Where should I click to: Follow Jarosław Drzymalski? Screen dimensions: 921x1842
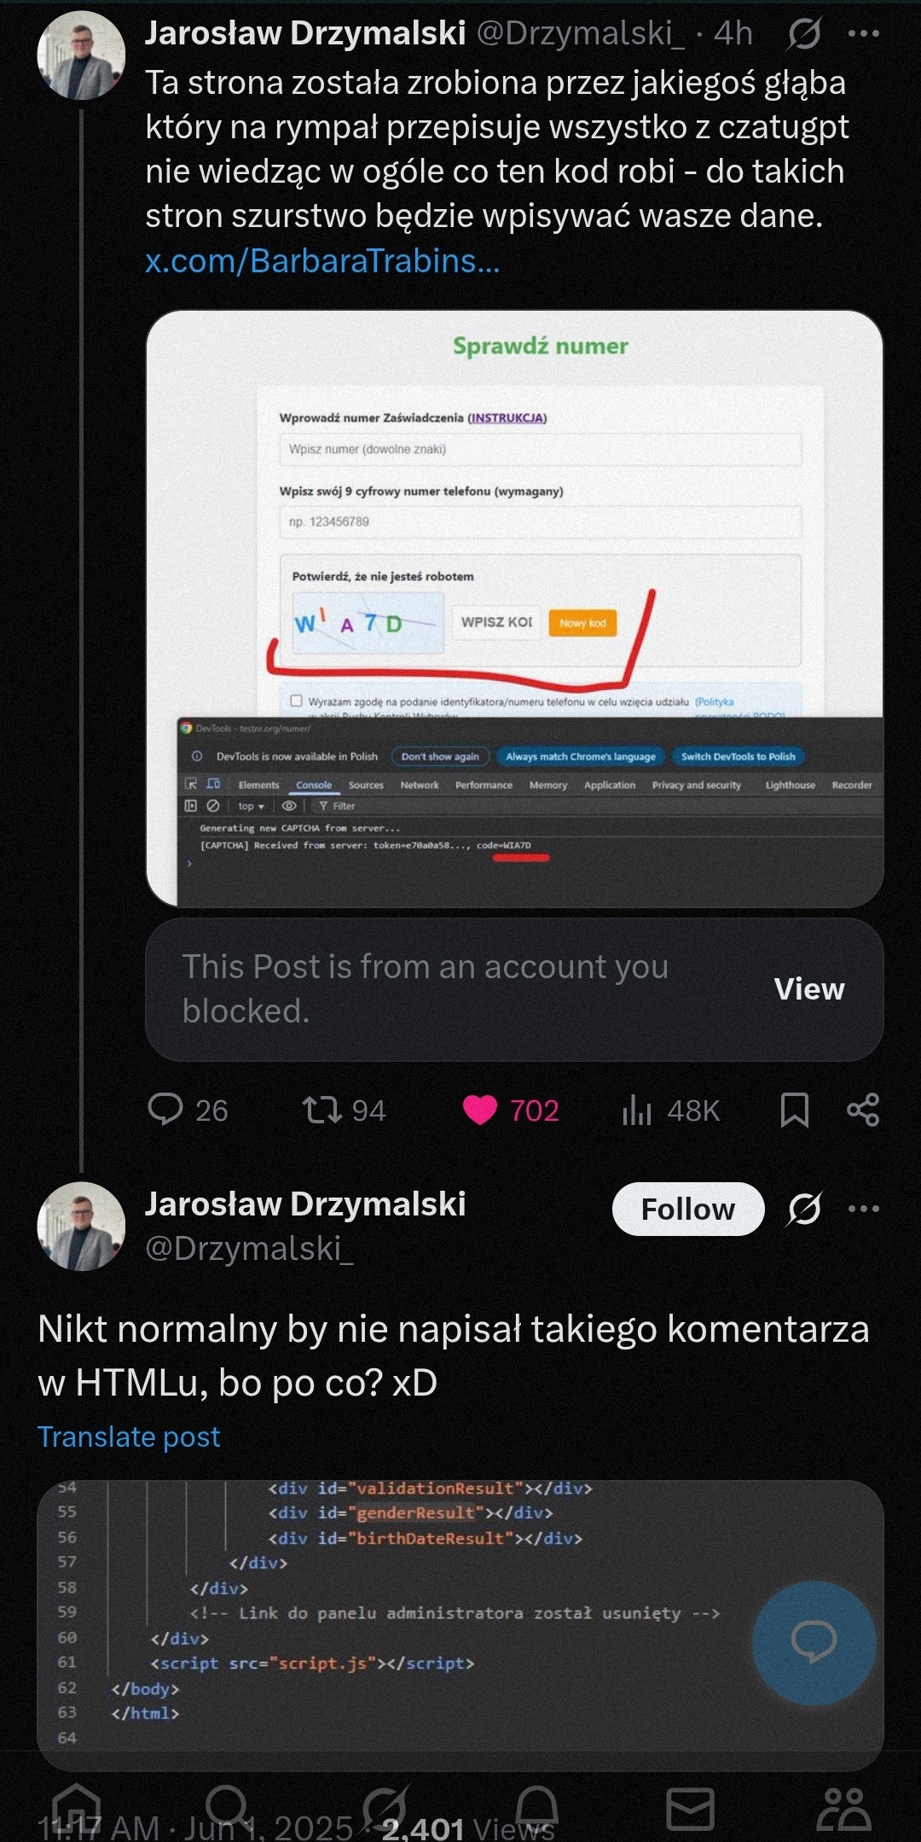point(687,1209)
